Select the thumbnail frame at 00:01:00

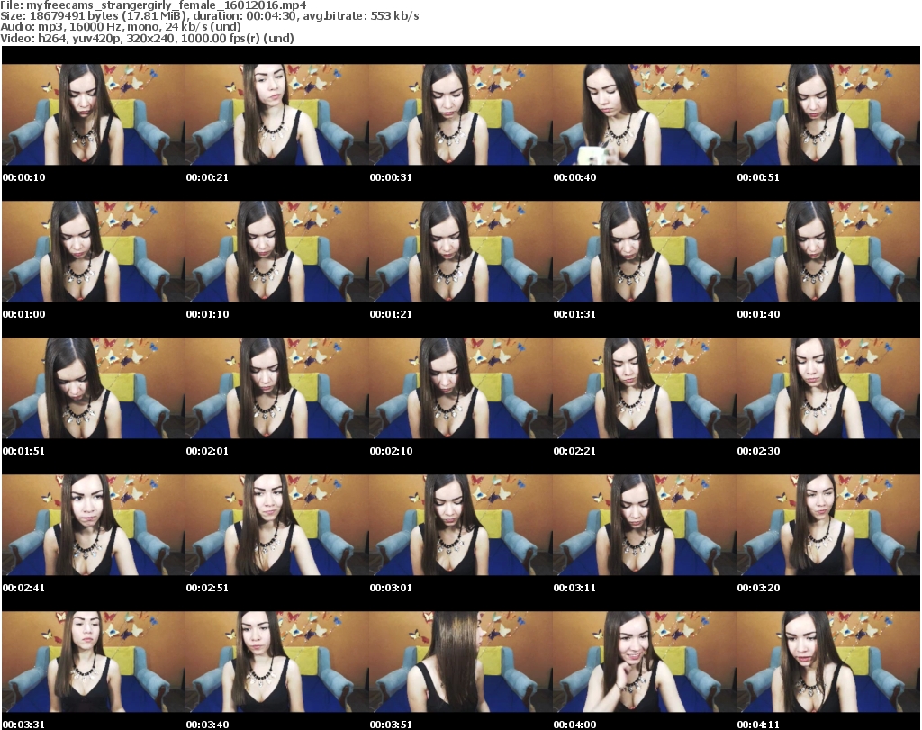(94, 251)
